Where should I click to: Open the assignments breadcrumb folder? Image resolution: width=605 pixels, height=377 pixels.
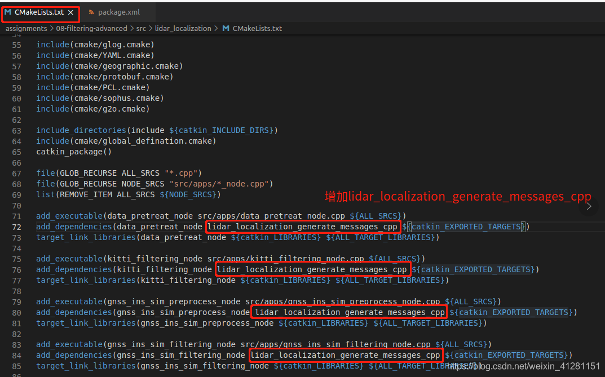(x=27, y=29)
